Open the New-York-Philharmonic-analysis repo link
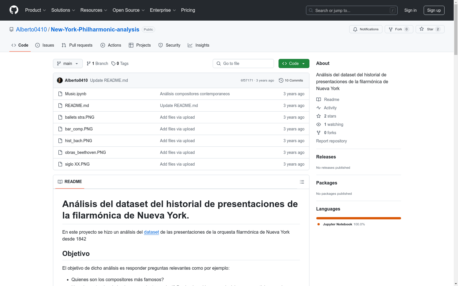 tap(95, 29)
